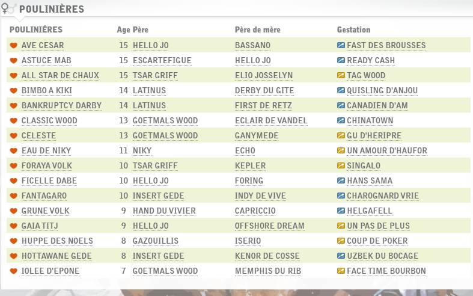This screenshot has width=473, height=296.
Task: Click the Père de mère column header
Action: [257, 29]
